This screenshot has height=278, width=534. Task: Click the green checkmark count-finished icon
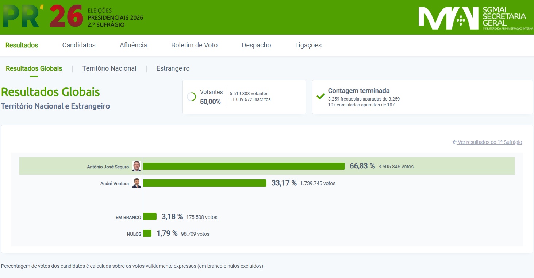click(320, 97)
